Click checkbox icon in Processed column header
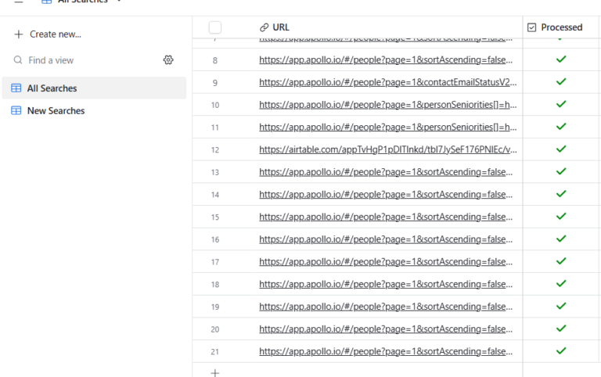 coord(532,27)
